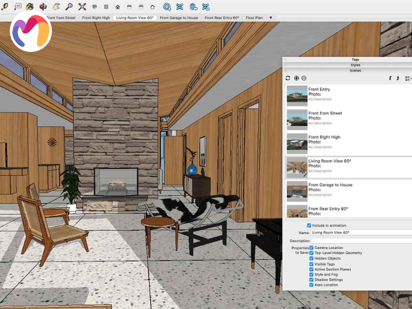This screenshot has height=309, width=412.
Task: Click the gray house view icon next to black house
Action: (129, 7)
